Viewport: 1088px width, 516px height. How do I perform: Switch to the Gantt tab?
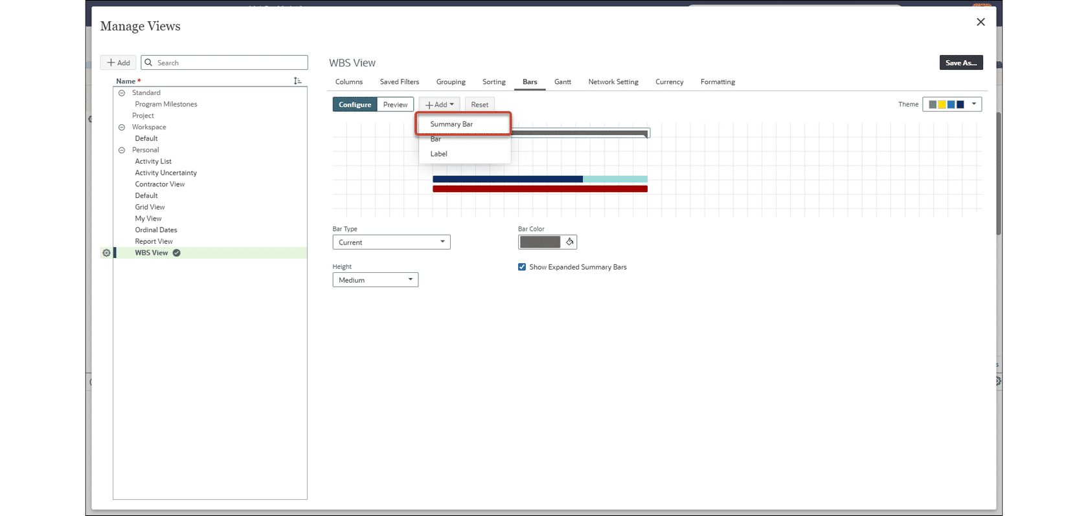562,82
